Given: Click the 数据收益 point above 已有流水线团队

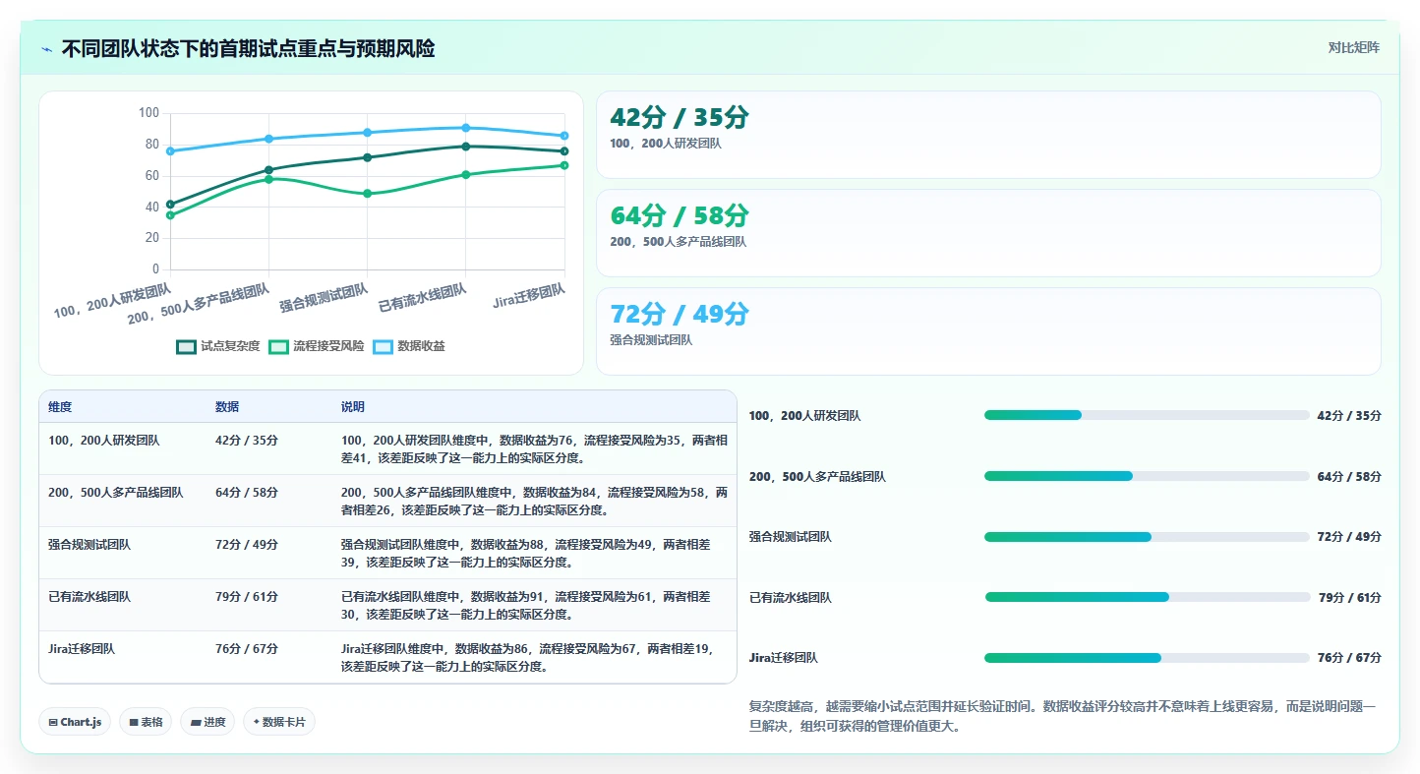Looking at the screenshot, I should [466, 128].
